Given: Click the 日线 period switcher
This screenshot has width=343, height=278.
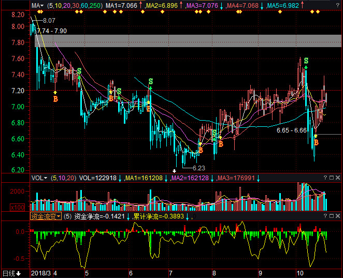Looking at the screenshot, I should [11, 273].
